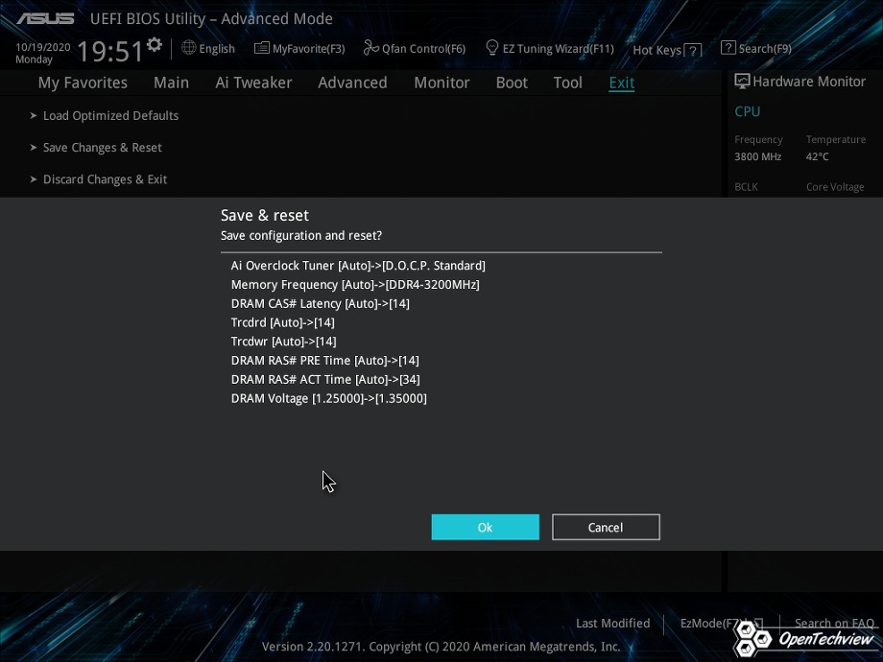The height and width of the screenshot is (662, 883).
Task: Click the Hardware Monitor display icon
Action: pyautogui.click(x=742, y=81)
